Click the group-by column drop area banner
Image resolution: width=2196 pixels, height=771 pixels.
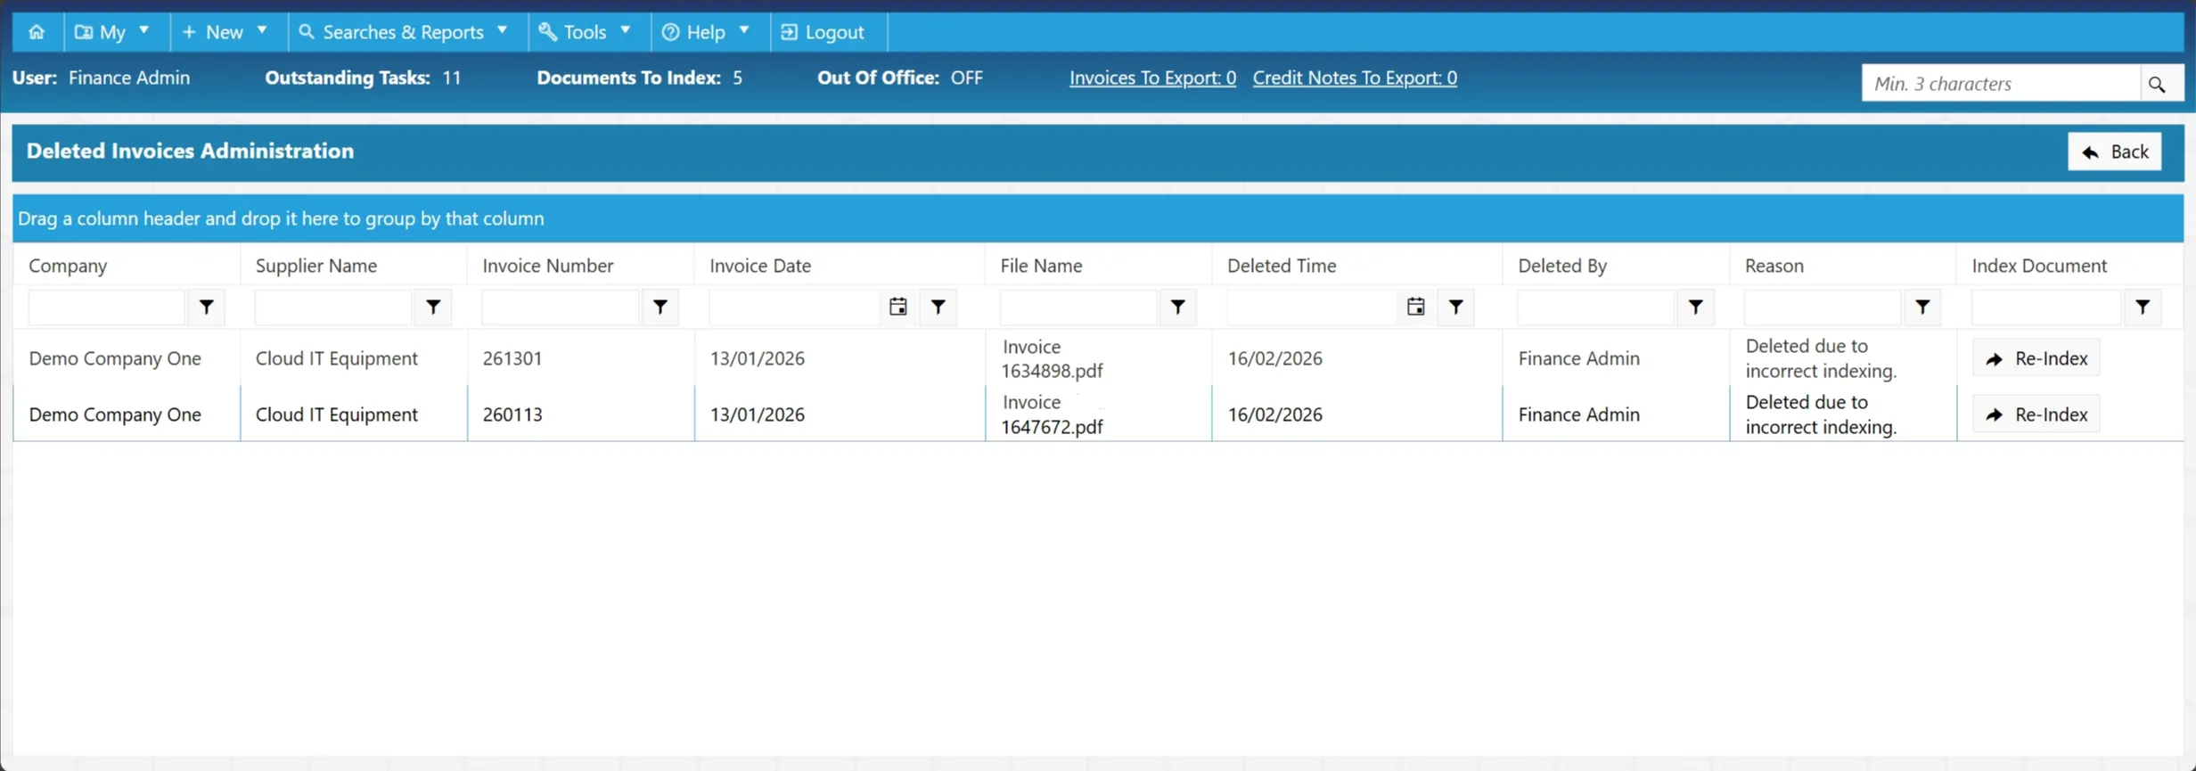(1098, 218)
